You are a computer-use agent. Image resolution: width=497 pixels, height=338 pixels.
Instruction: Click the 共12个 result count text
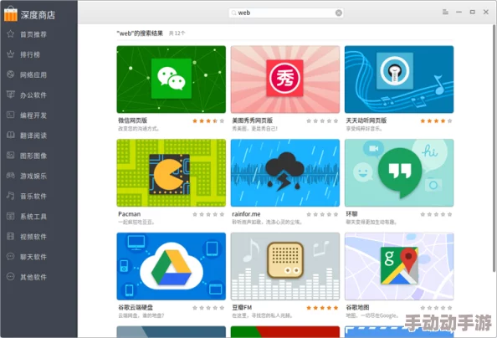pos(177,33)
